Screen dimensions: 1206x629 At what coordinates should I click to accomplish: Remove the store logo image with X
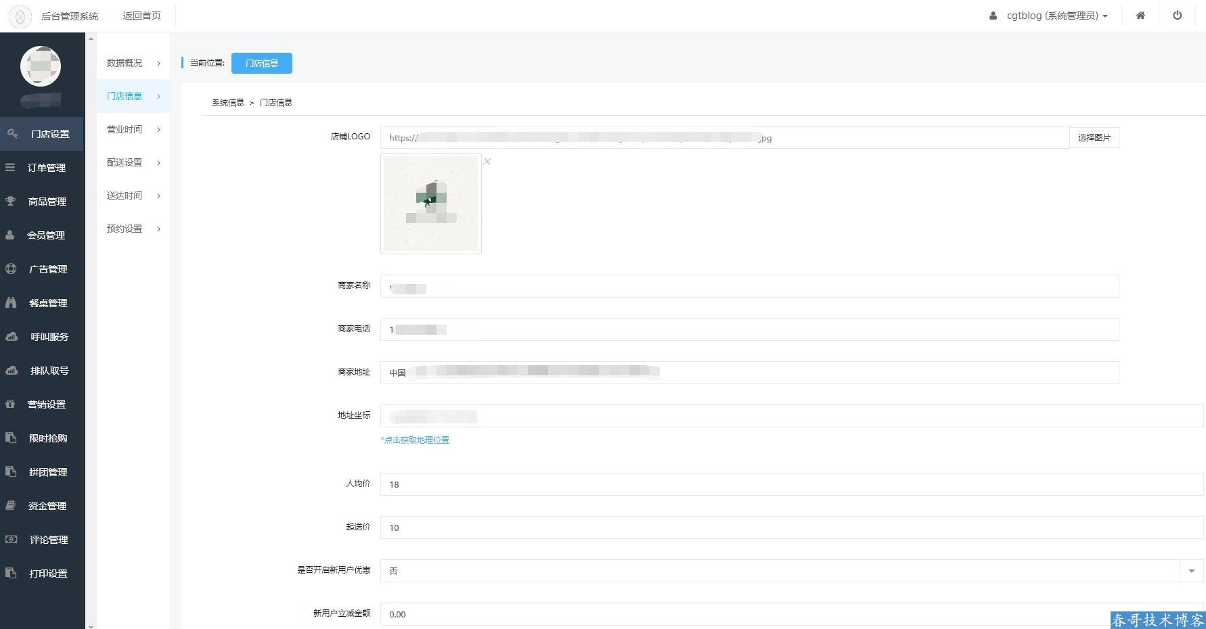pyautogui.click(x=487, y=162)
